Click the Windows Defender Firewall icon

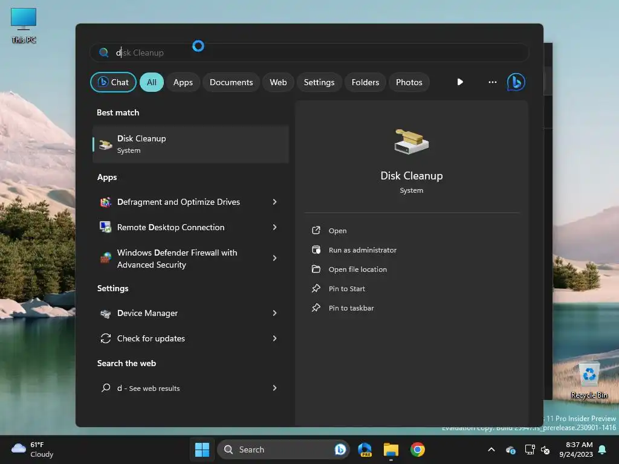coord(105,258)
